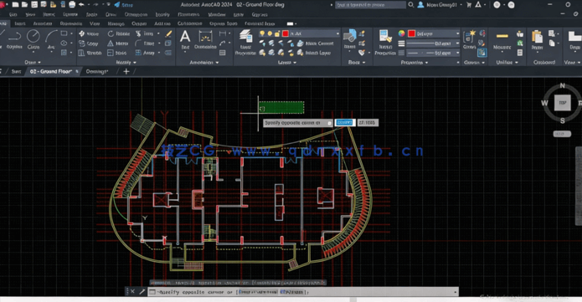Expand the Draw panel flyout
The height and width of the screenshot is (302, 582).
[33, 63]
